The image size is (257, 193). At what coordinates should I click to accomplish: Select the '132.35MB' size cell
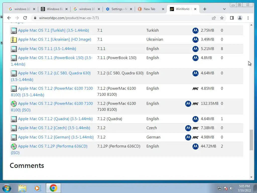210,104
